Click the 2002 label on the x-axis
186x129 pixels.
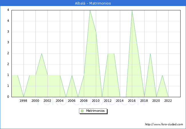48,101
